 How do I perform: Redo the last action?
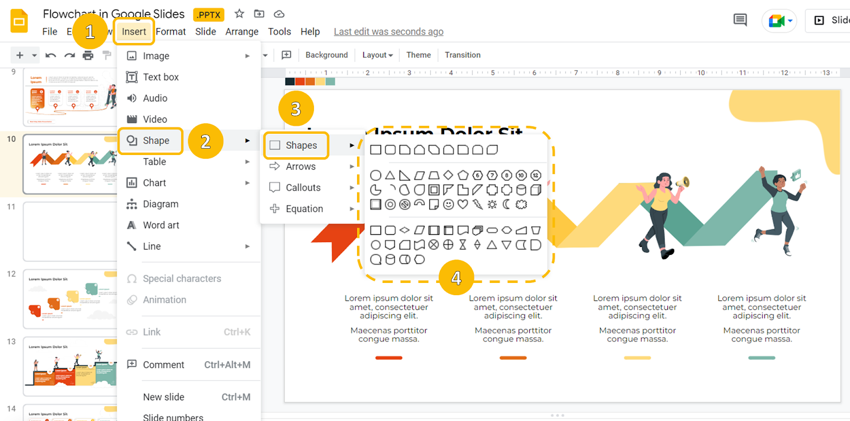[x=70, y=55]
